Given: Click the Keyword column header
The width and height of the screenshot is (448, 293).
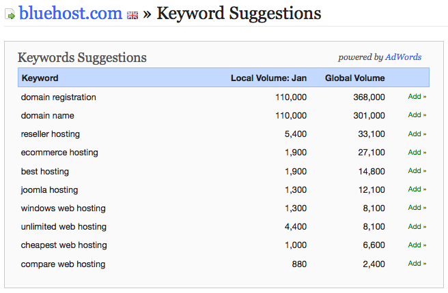Looking at the screenshot, I should click(x=40, y=78).
